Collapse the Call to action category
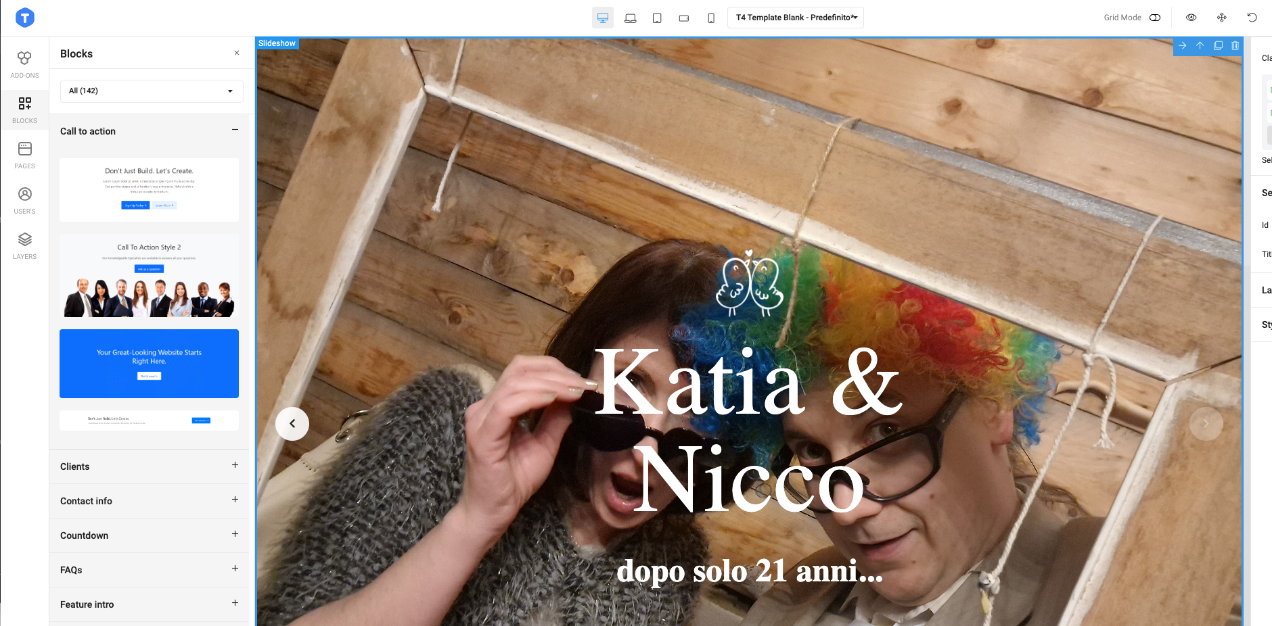Viewport: 1272px width, 626px height. click(235, 130)
